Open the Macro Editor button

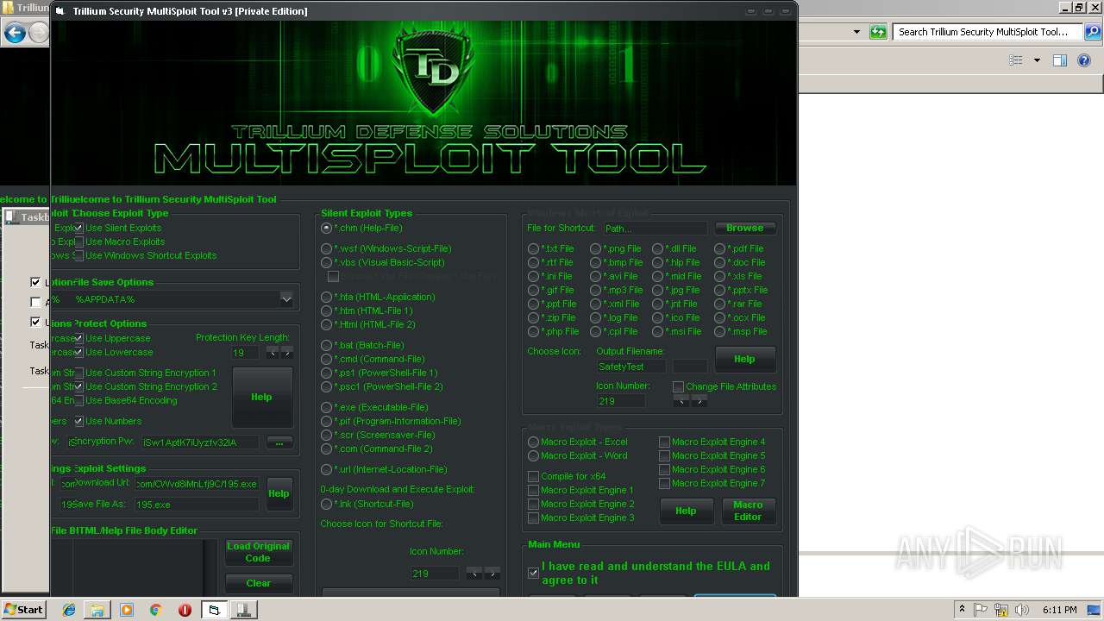click(749, 511)
